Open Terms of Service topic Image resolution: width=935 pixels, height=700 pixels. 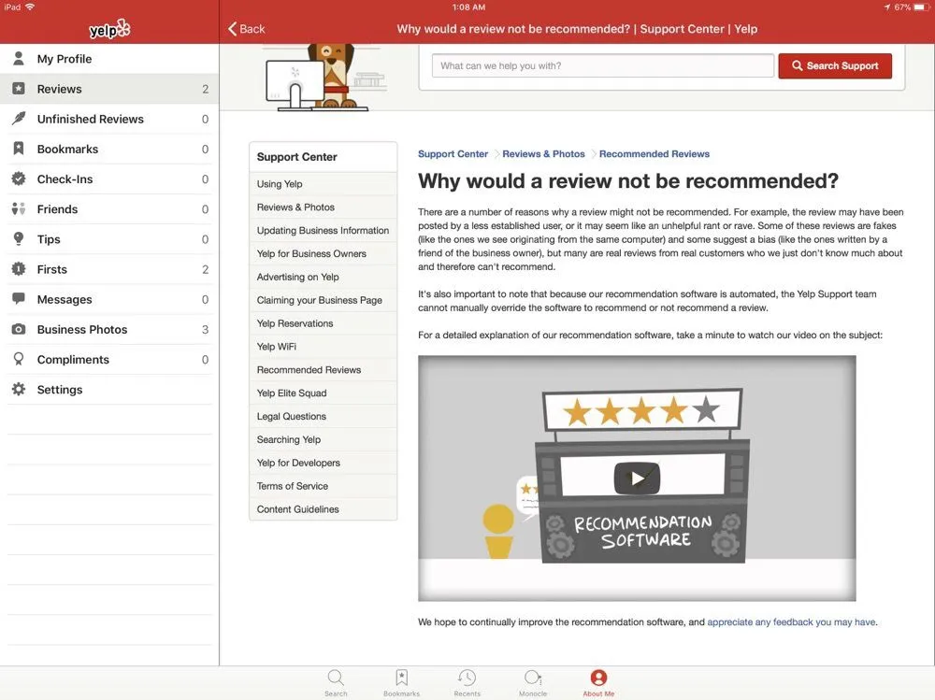click(x=324, y=486)
